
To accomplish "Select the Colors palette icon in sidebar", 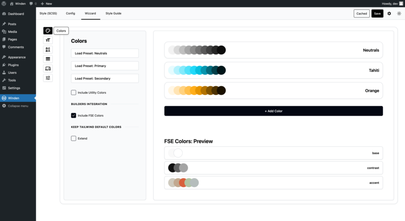I will click(48, 31).
